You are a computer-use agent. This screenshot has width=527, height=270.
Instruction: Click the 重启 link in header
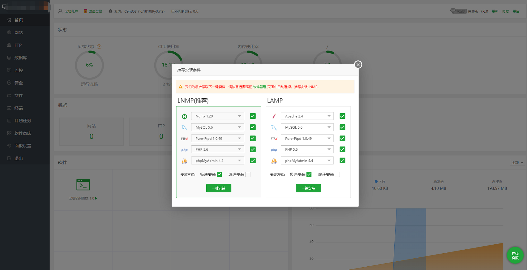coord(516,11)
